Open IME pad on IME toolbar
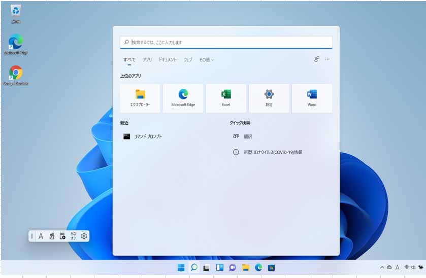 52,236
